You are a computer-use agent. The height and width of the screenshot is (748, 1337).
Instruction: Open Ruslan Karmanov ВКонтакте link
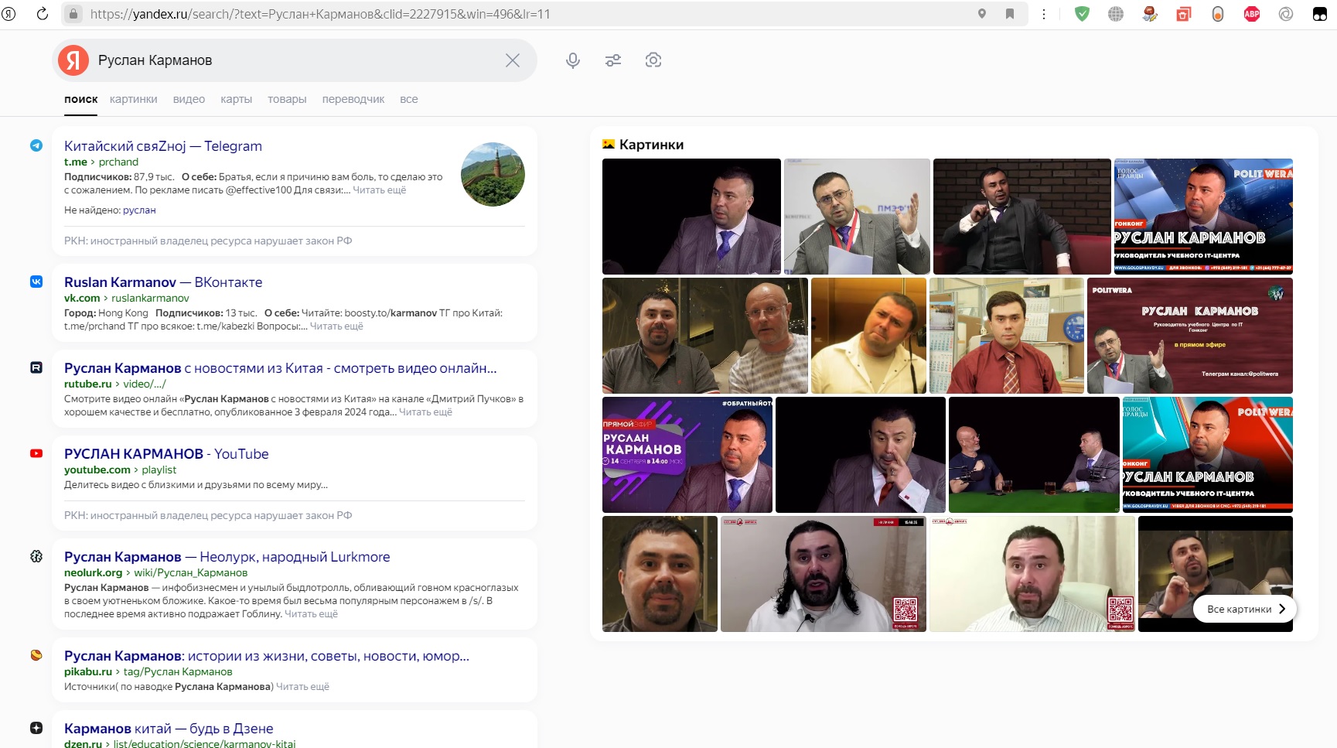pos(162,282)
